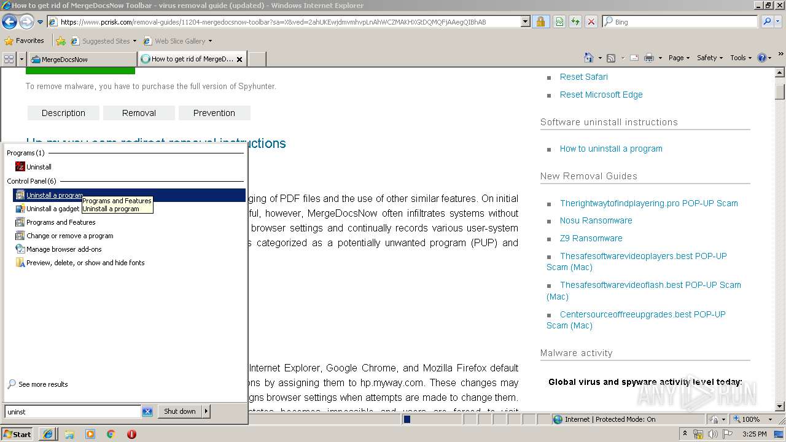Click the Read Mail envelope icon
Image resolution: width=786 pixels, height=442 pixels.
[x=634, y=58]
